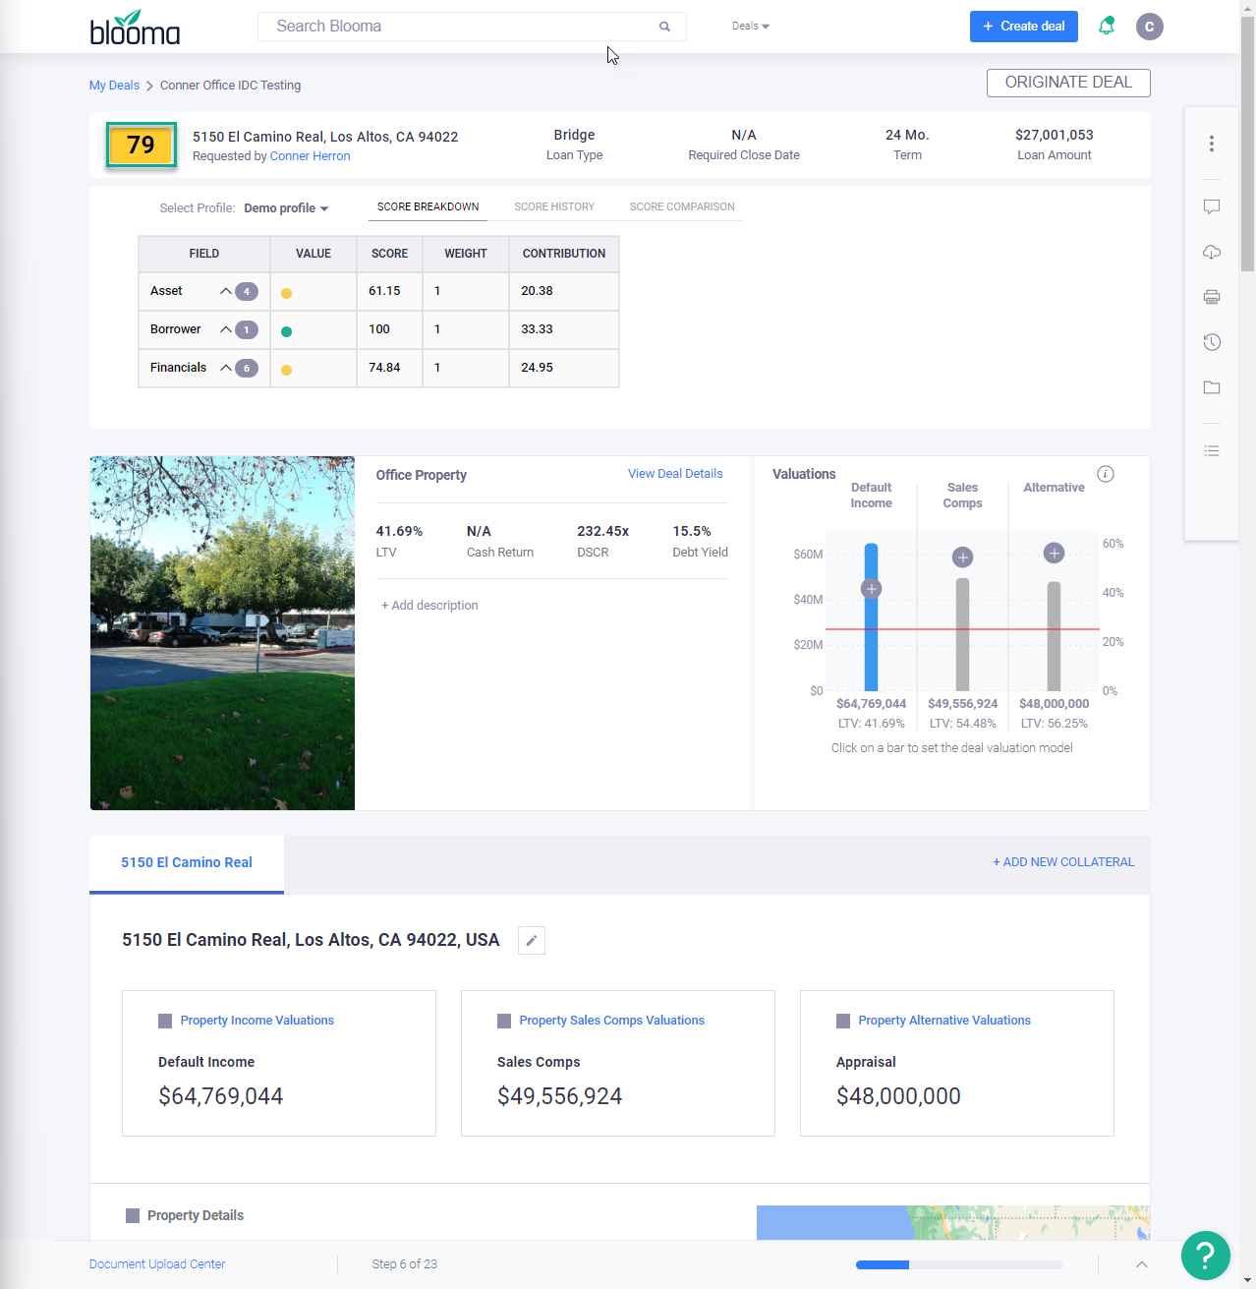The image size is (1256, 1289).
Task: Select the Alternative valuation bar
Action: pyautogui.click(x=1054, y=637)
